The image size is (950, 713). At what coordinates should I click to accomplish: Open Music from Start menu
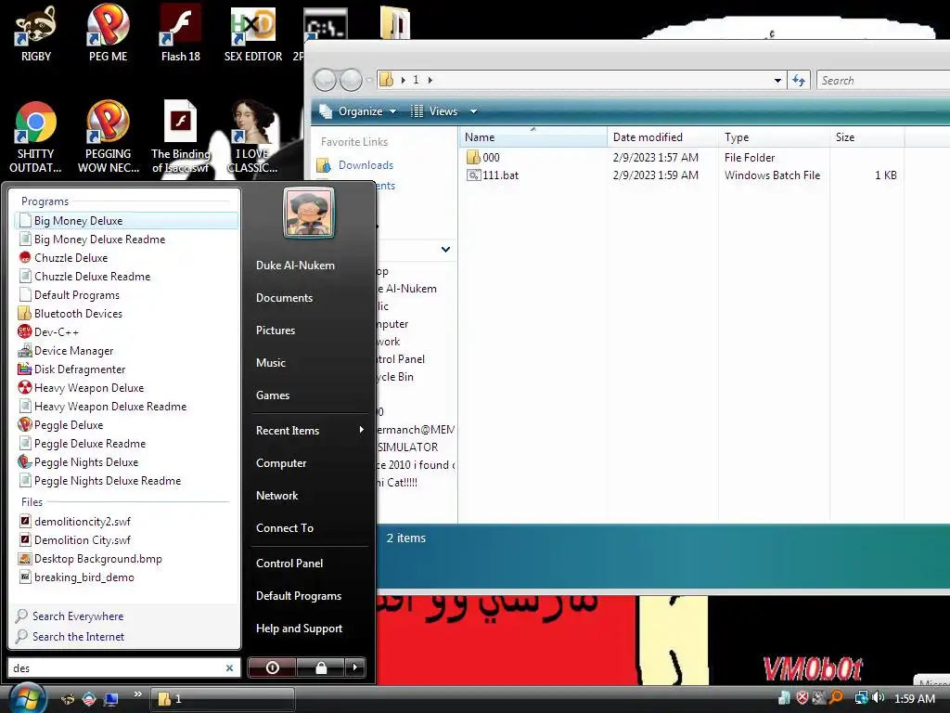click(x=270, y=363)
